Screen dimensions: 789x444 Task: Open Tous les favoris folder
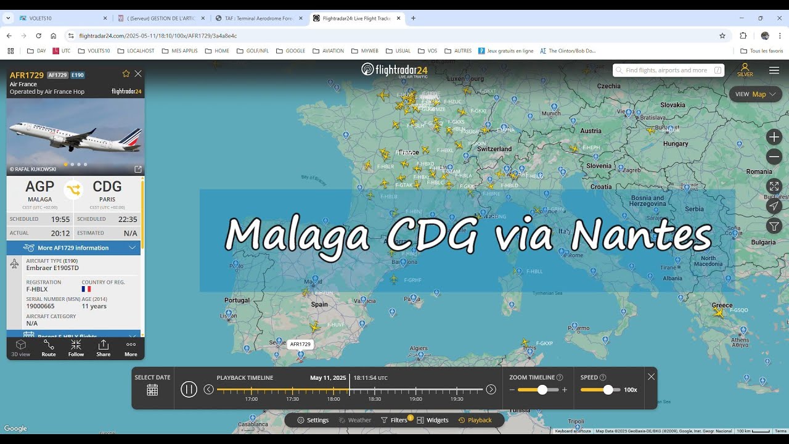coord(761,51)
